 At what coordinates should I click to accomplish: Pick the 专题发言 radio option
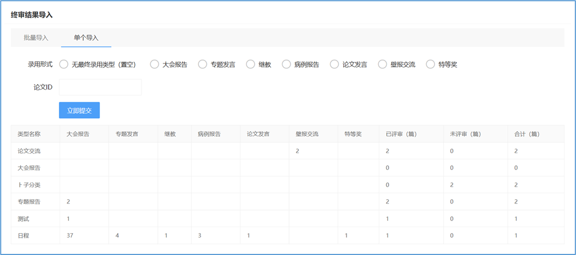[x=203, y=65]
